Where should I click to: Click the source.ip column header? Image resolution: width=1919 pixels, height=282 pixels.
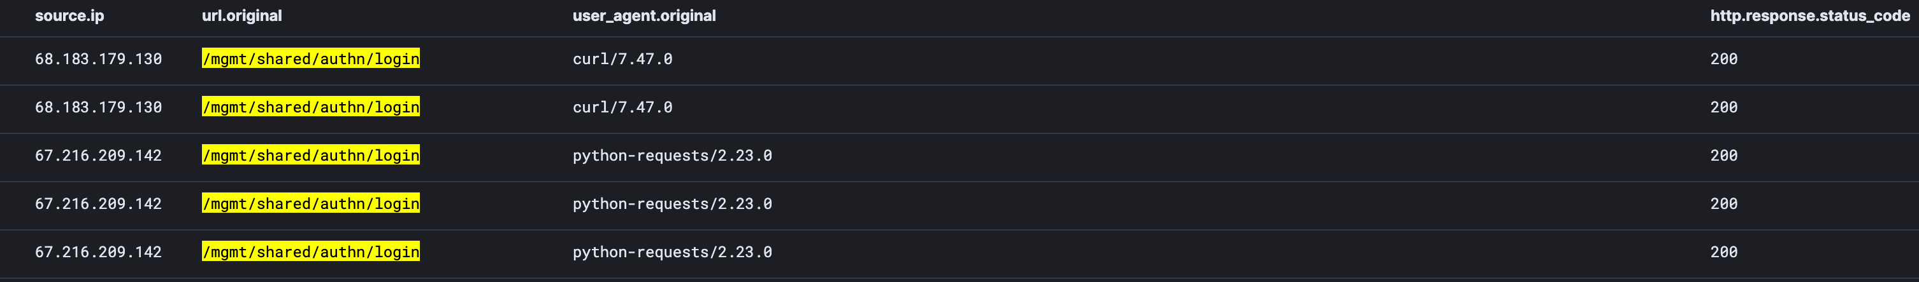[x=69, y=16]
